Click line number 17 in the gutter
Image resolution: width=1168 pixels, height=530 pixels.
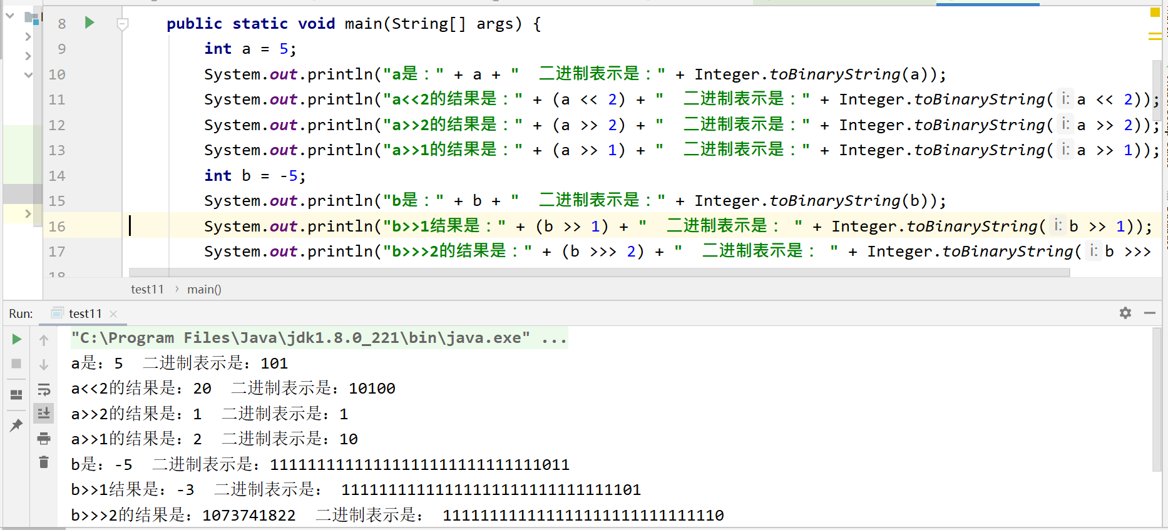[57, 252]
